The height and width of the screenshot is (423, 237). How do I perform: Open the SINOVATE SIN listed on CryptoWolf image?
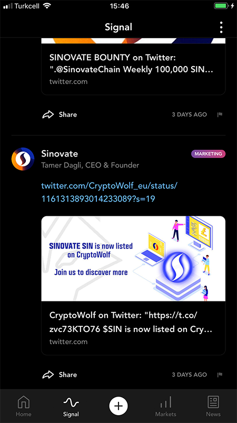click(133, 259)
